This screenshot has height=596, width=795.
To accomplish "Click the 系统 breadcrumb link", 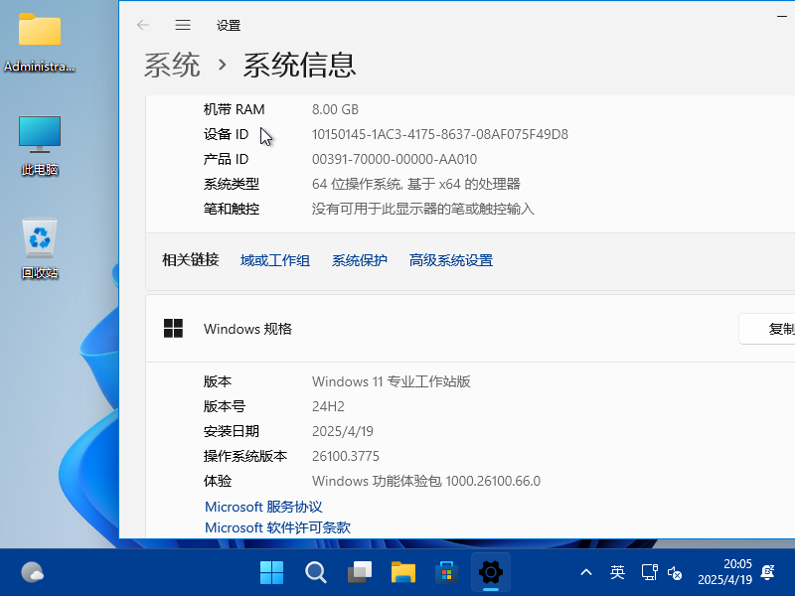I will tap(171, 66).
